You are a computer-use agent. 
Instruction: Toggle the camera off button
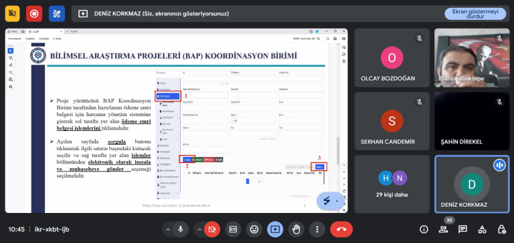(x=212, y=229)
